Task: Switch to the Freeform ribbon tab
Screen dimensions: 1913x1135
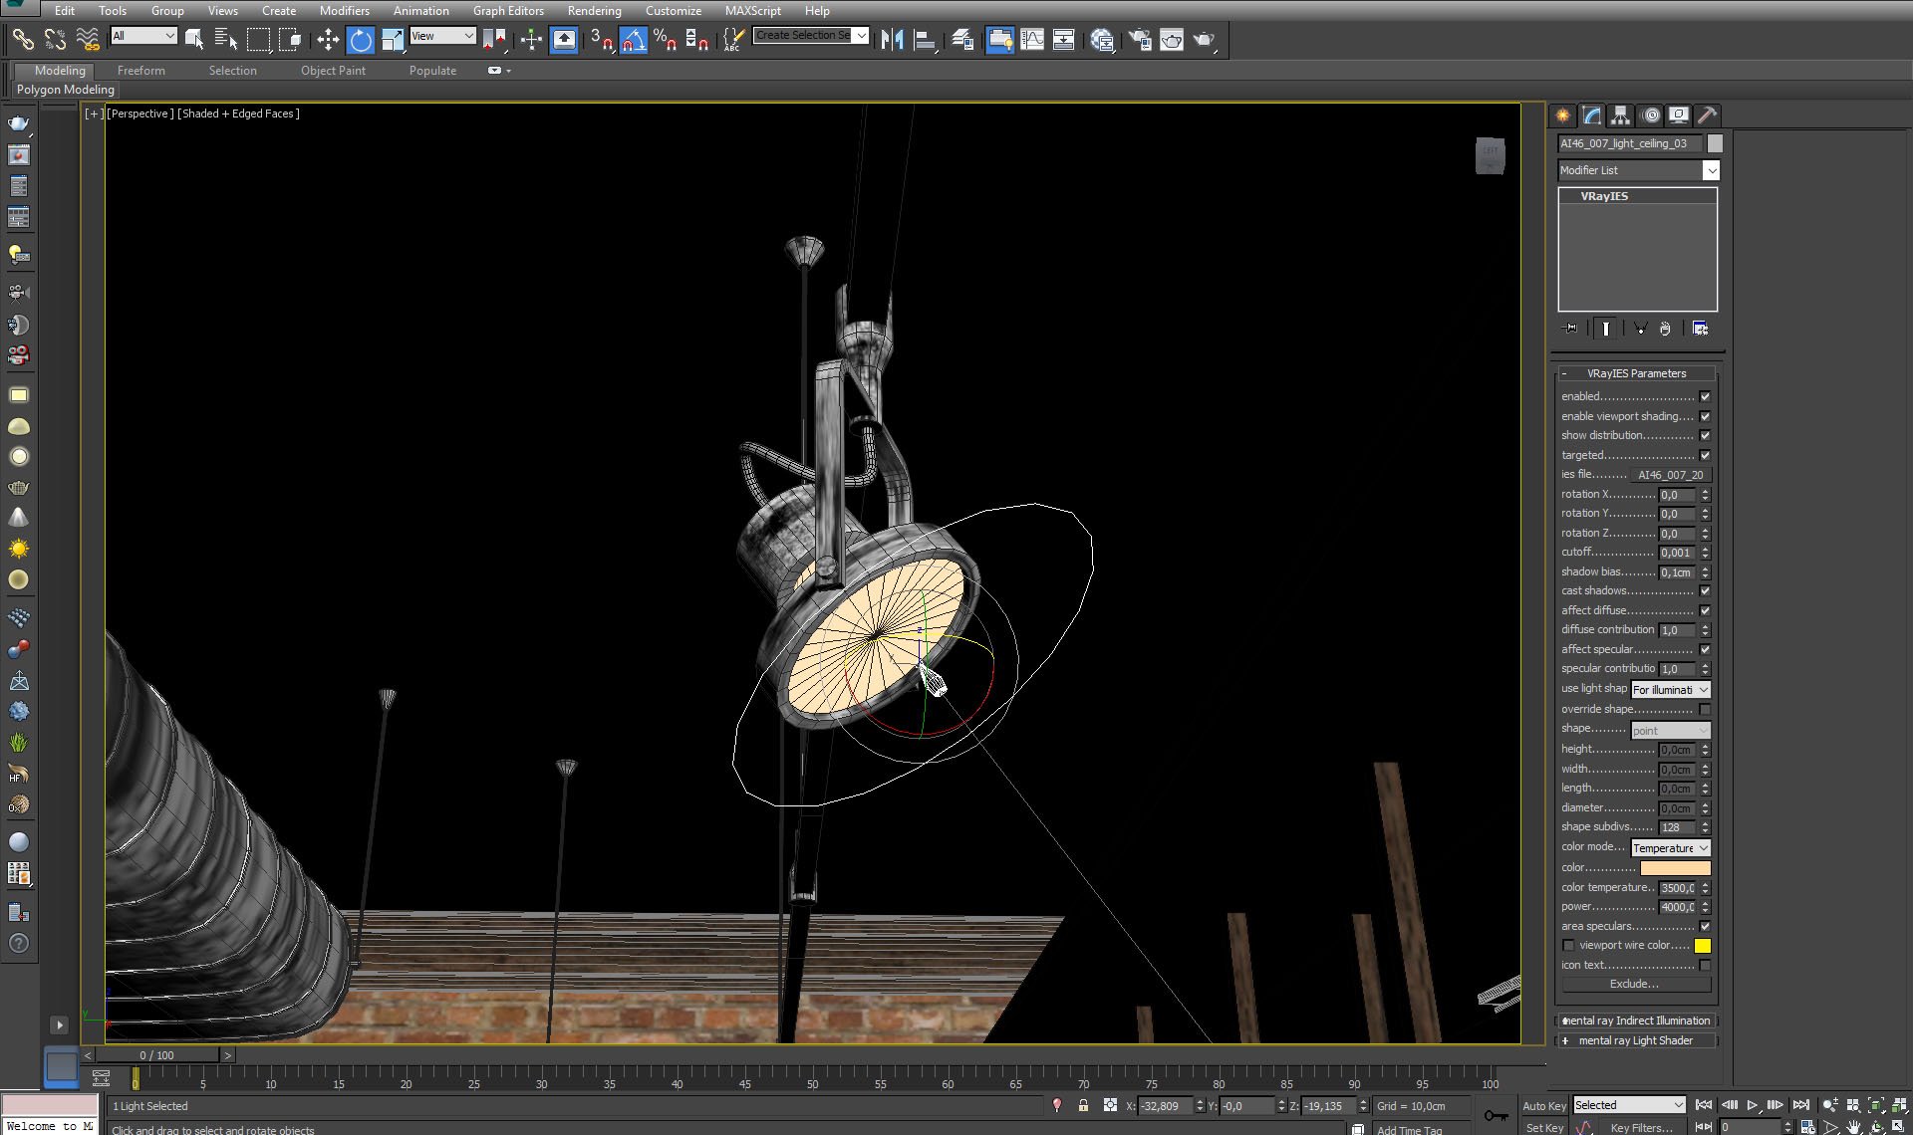Action: [x=140, y=71]
